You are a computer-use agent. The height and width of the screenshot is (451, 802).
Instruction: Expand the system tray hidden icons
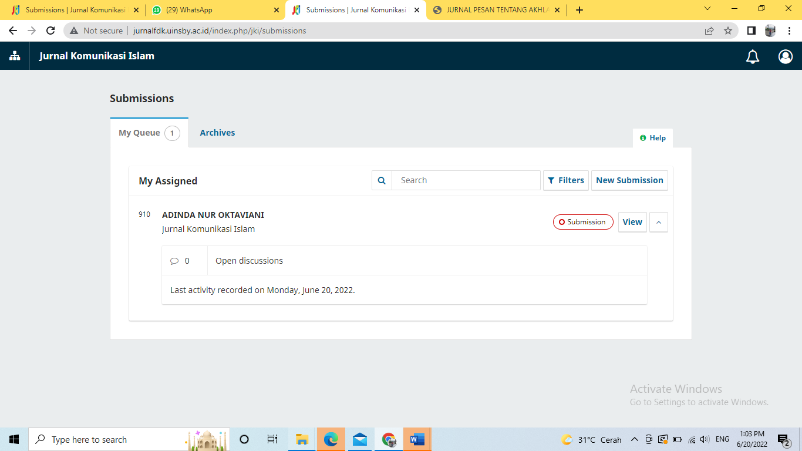coord(634,439)
